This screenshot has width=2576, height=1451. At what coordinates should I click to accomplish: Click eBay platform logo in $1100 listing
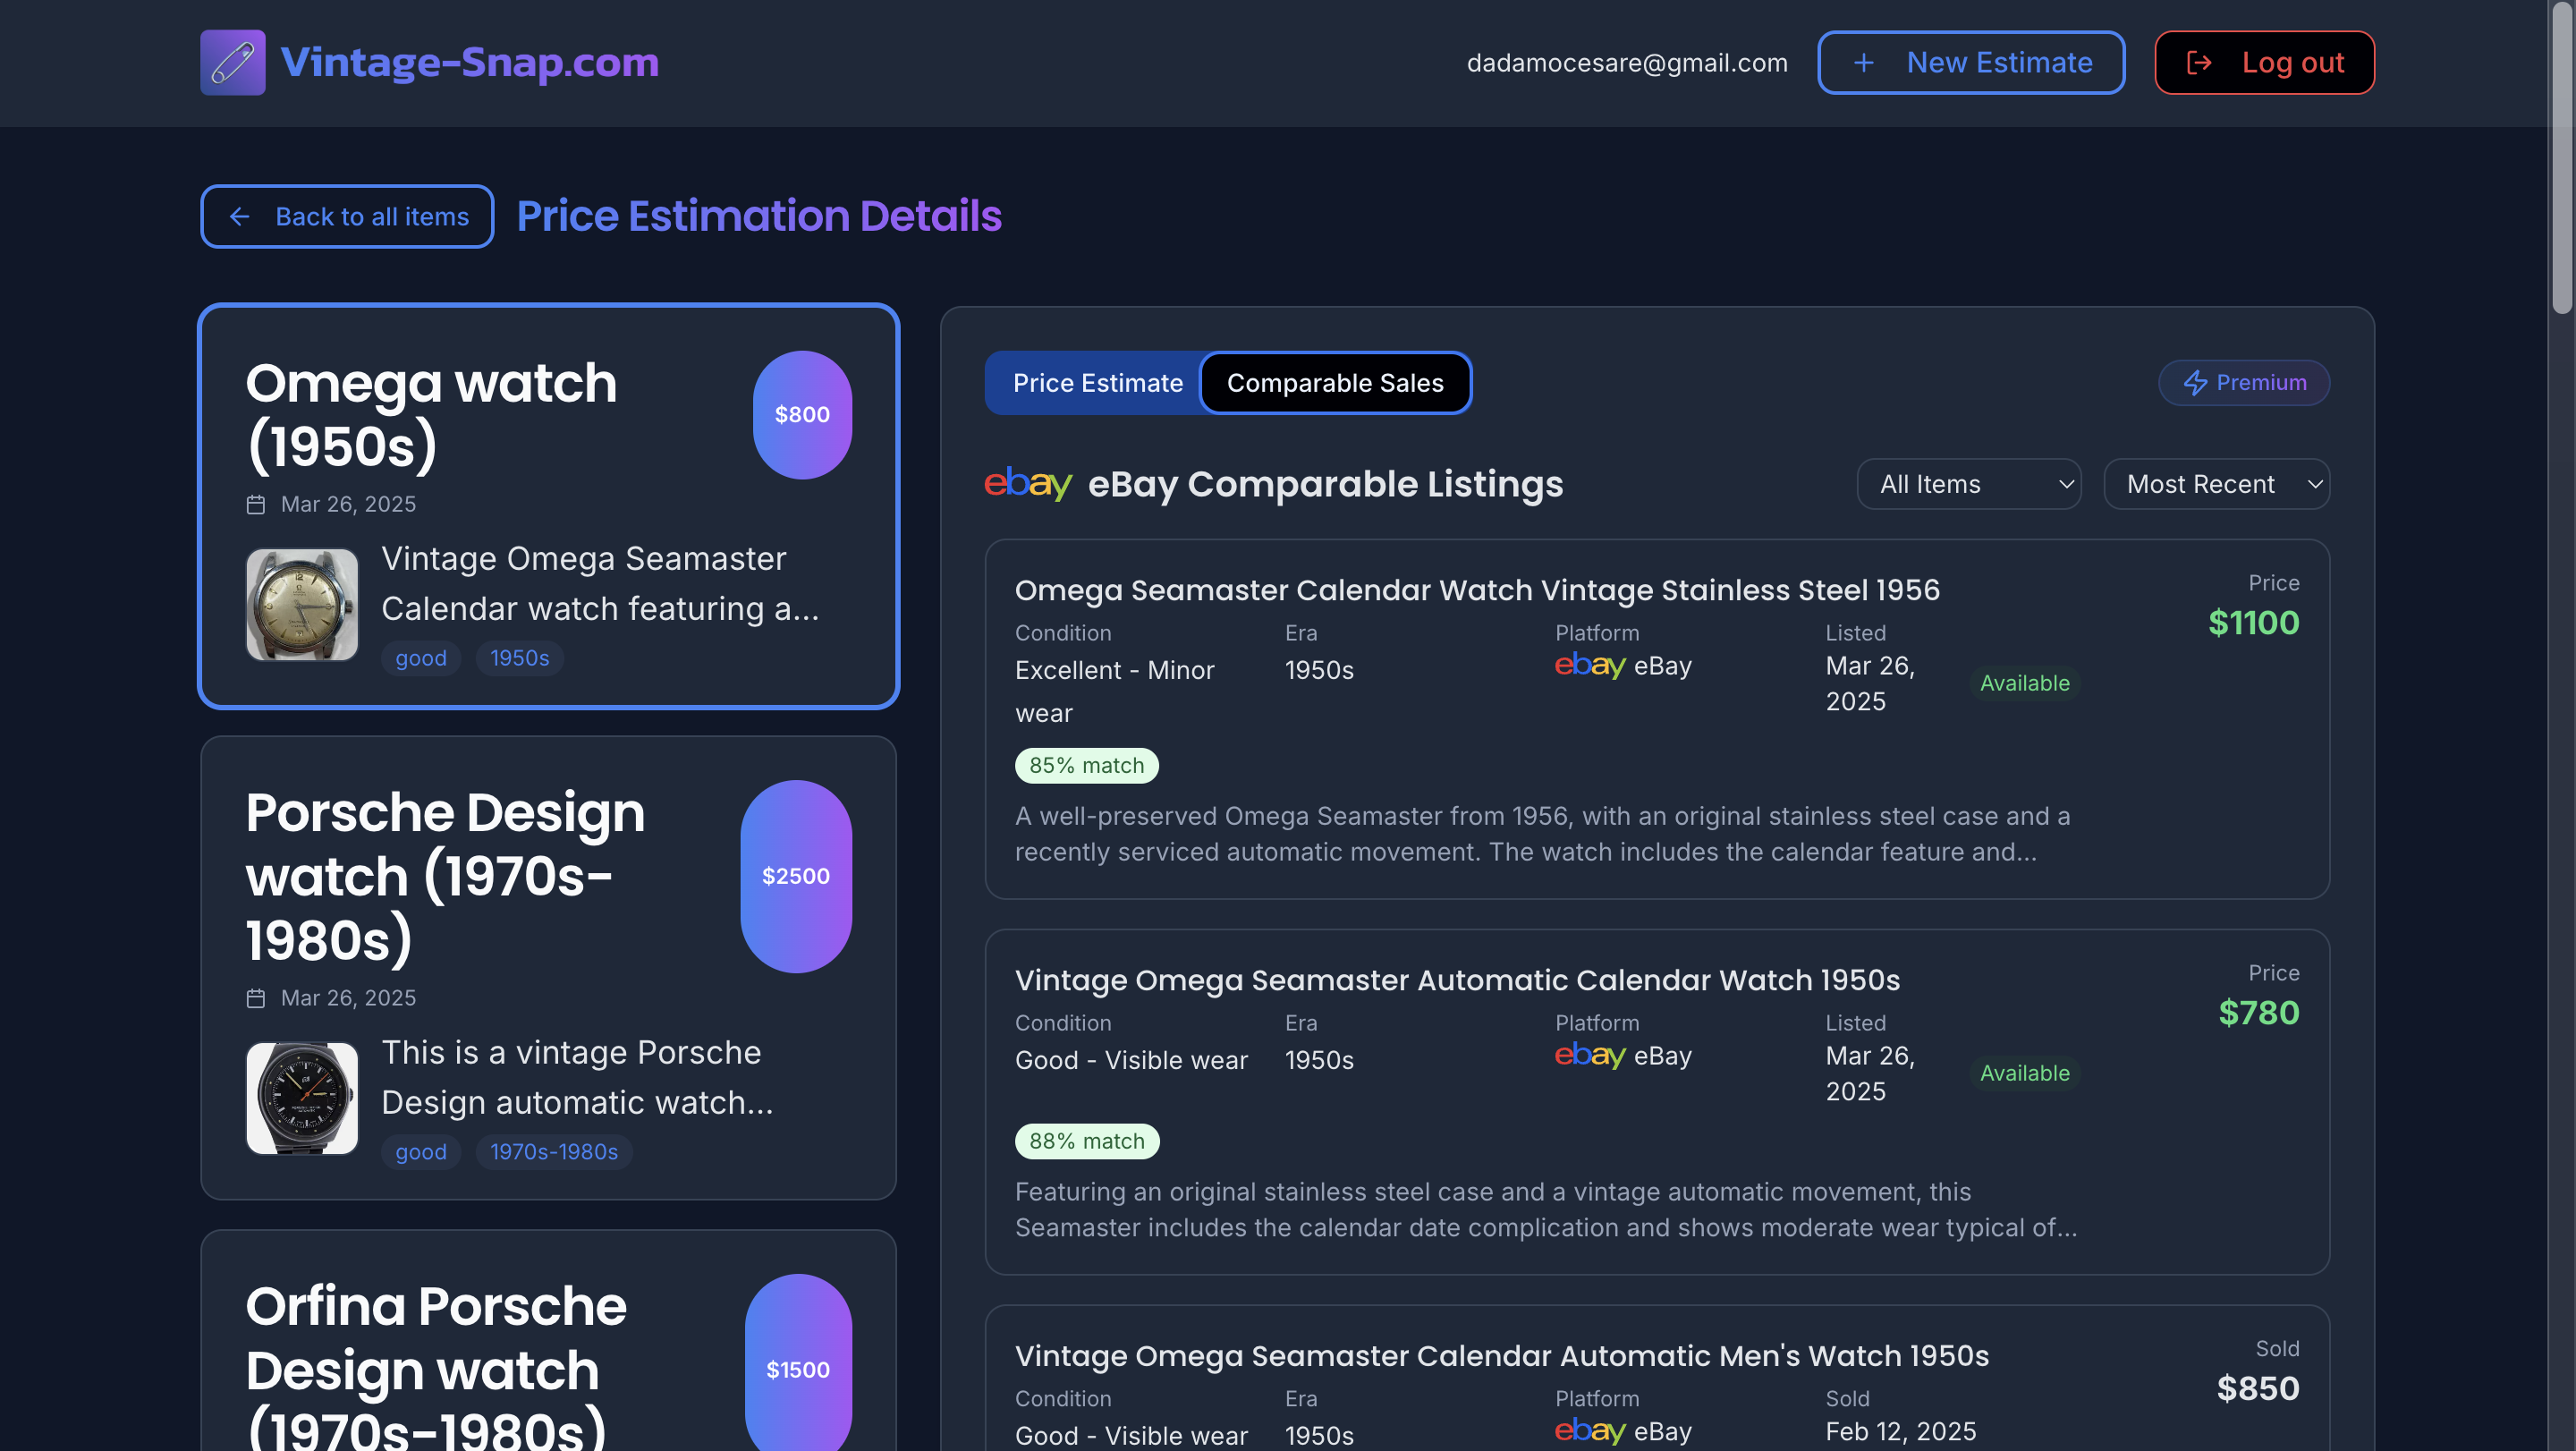pyautogui.click(x=1589, y=666)
